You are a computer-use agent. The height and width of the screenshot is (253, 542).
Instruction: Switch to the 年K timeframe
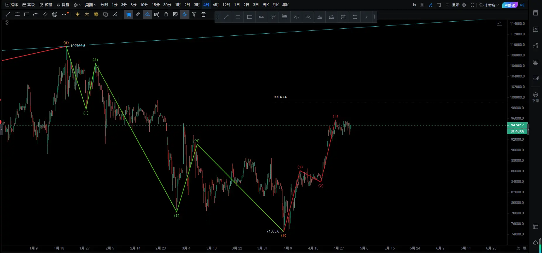285,5
